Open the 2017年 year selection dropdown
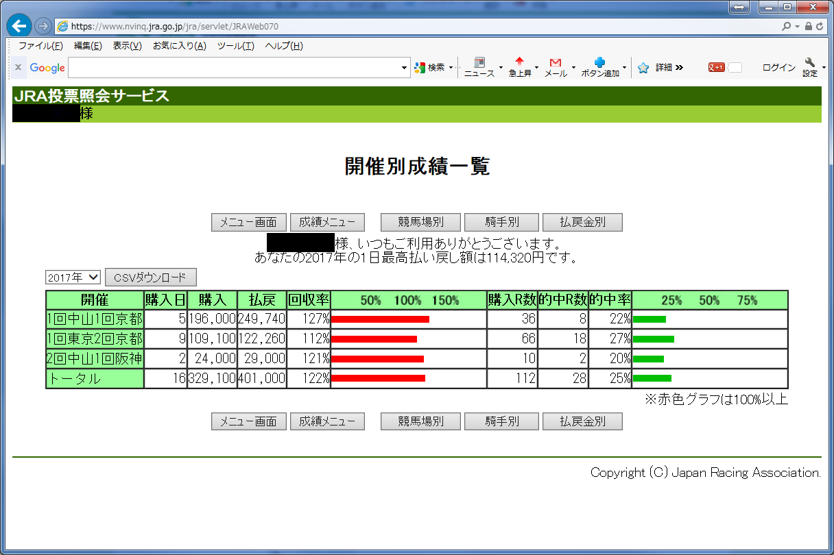Viewport: 834px width, 555px height. 73,277
